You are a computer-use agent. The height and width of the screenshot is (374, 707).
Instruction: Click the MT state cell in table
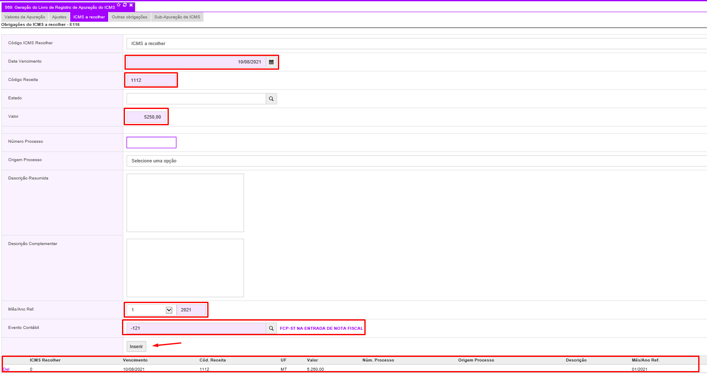click(x=284, y=369)
